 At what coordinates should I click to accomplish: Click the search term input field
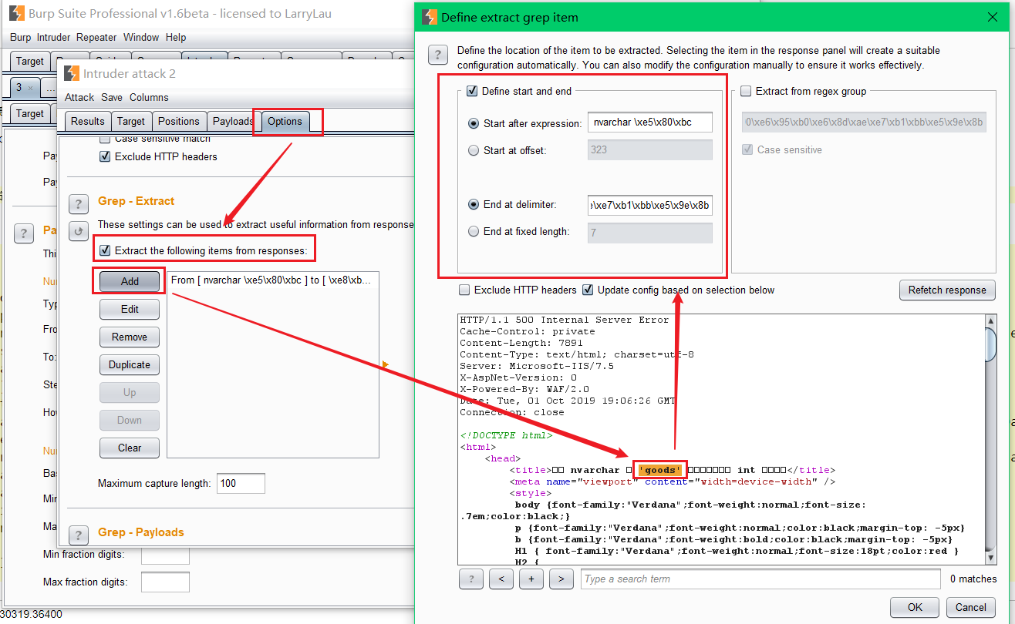pos(760,579)
